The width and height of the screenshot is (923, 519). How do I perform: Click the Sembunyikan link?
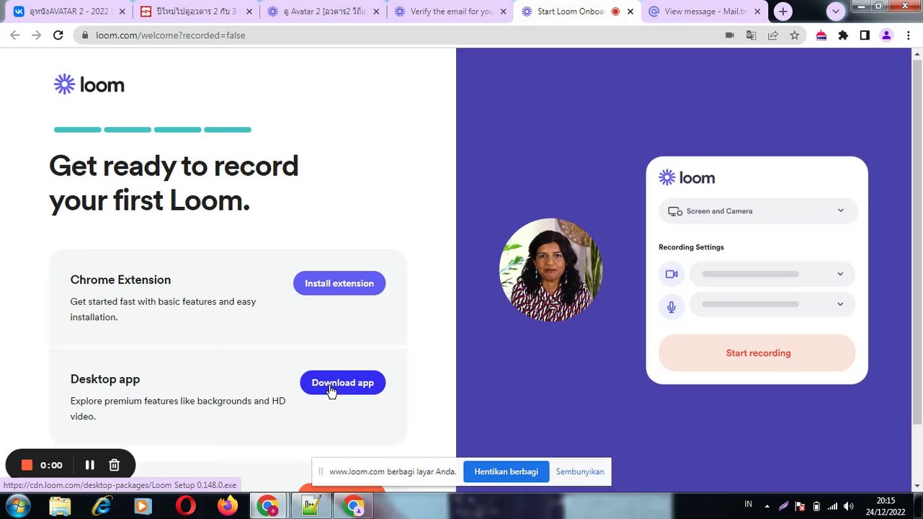580,471
